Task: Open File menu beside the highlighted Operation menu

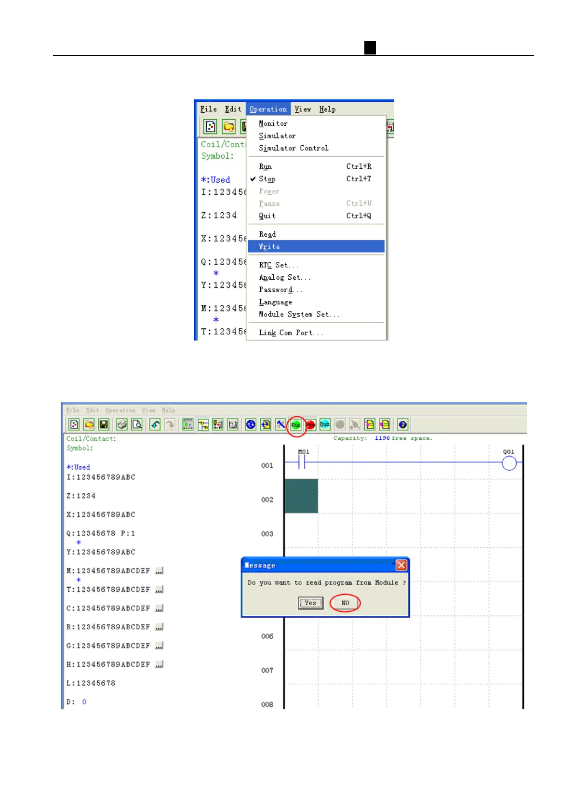Action: pos(209,109)
